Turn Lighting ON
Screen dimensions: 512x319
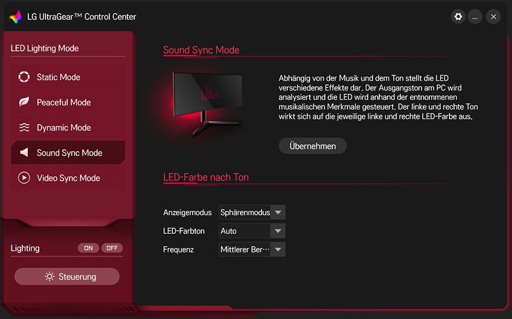88,248
